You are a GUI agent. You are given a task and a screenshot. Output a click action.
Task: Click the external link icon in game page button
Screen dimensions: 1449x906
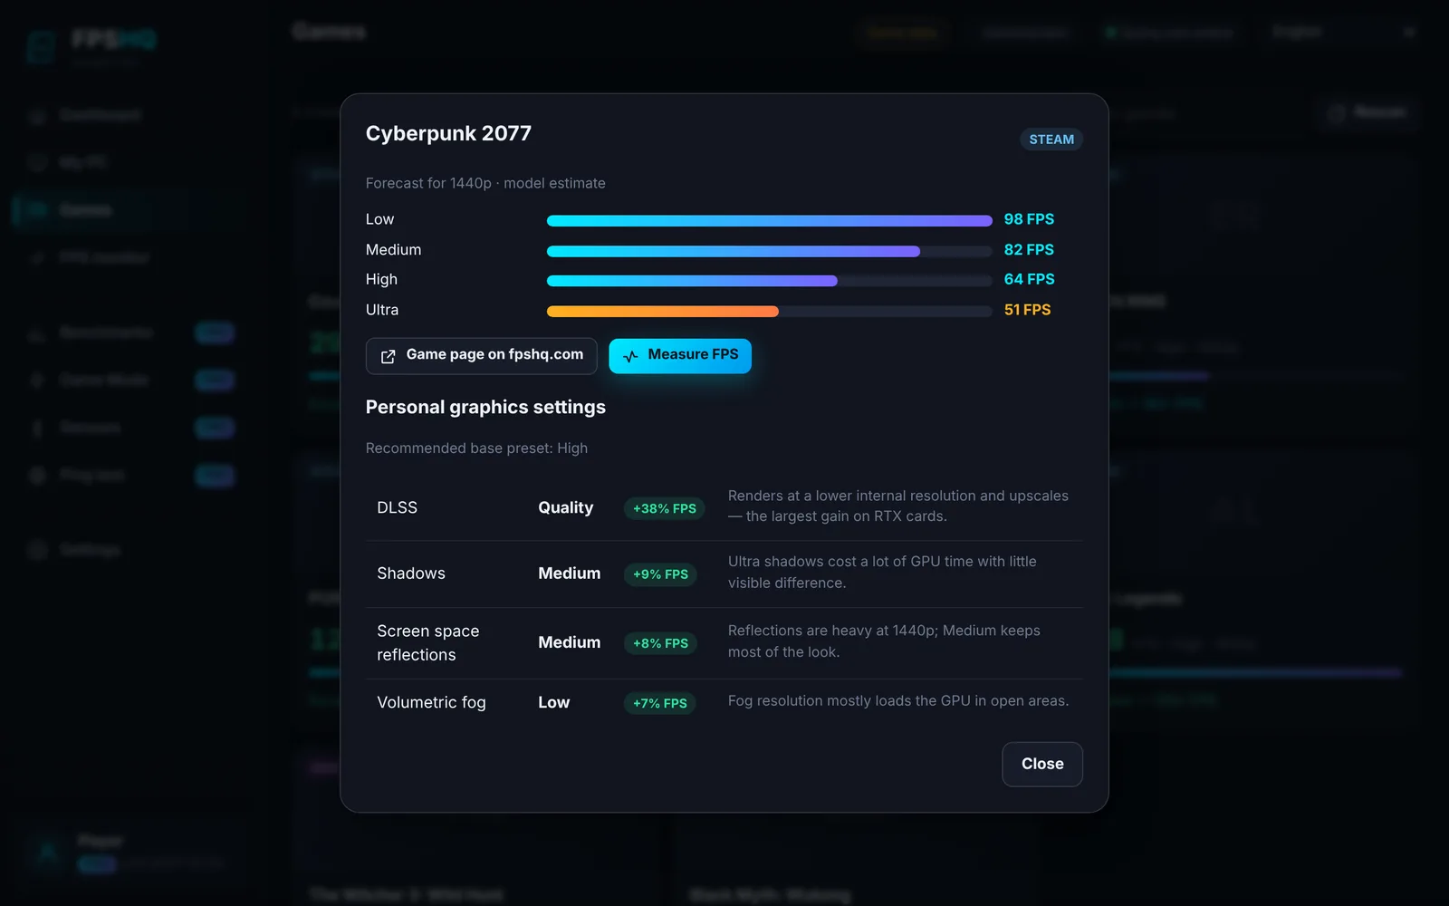tap(388, 356)
